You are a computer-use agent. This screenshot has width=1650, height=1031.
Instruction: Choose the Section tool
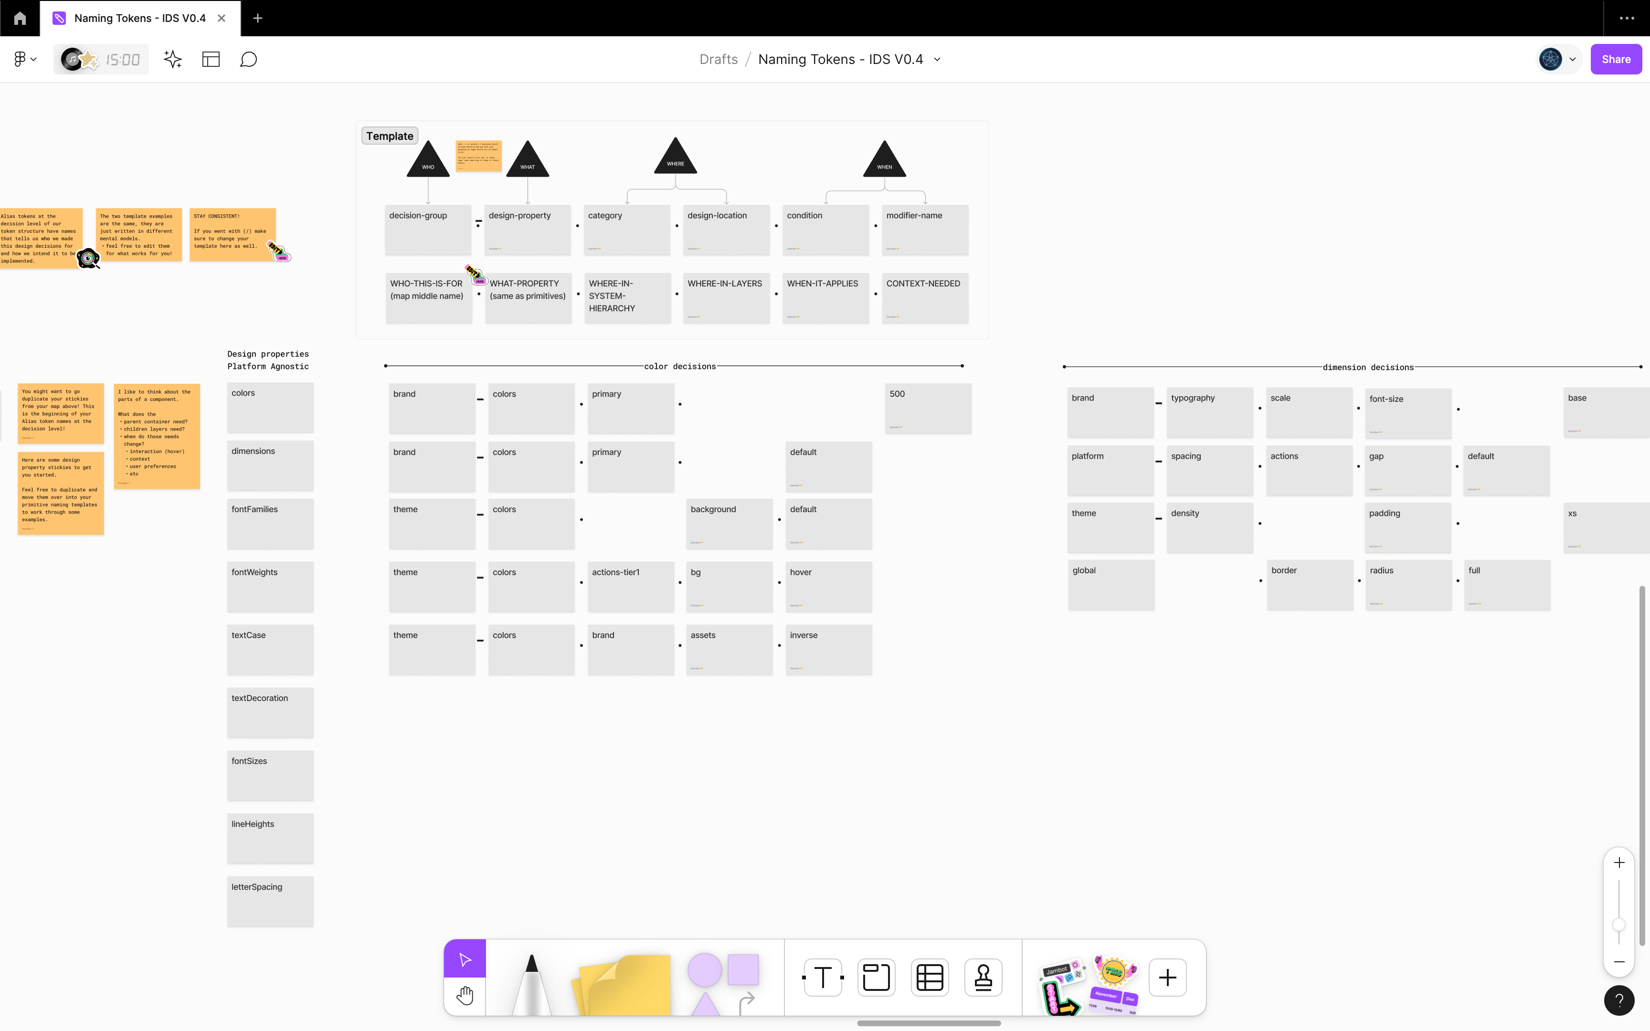coord(876,977)
